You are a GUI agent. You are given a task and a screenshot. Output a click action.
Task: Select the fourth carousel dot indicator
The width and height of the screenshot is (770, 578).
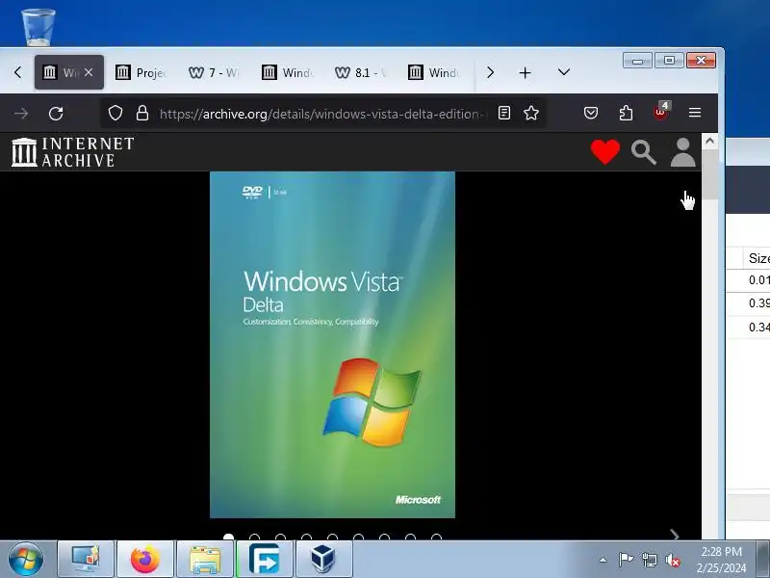click(306, 538)
